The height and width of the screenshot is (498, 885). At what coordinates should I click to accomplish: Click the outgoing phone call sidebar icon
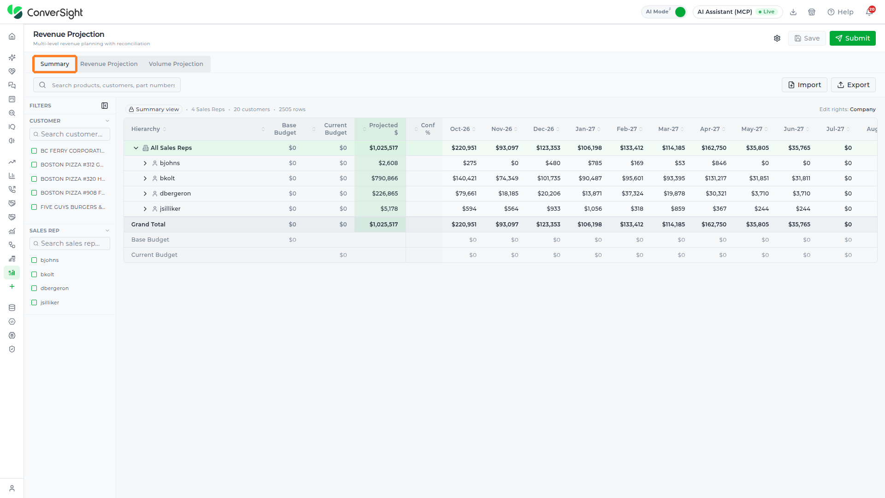point(12,190)
